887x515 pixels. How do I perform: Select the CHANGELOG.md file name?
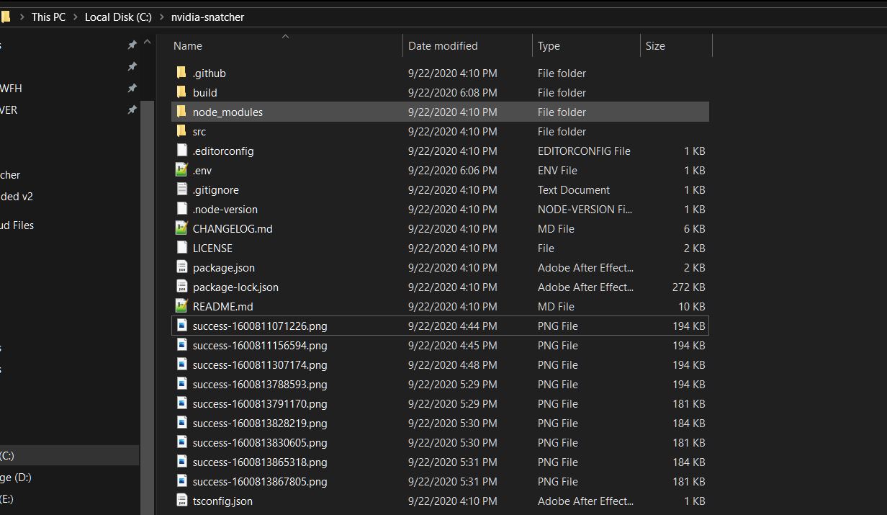(x=233, y=228)
